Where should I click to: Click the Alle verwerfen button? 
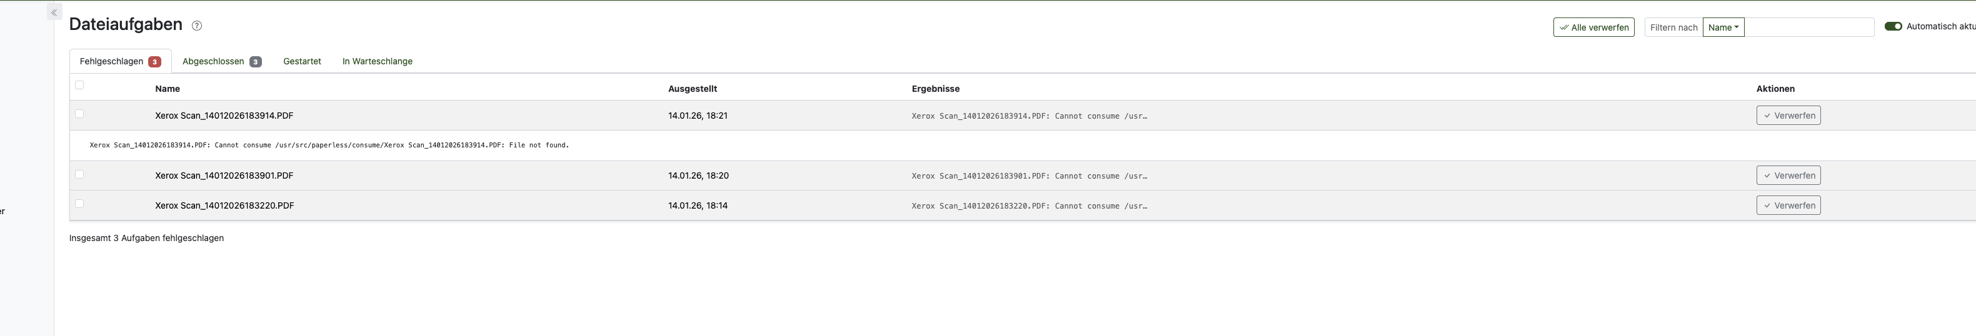[1593, 27]
